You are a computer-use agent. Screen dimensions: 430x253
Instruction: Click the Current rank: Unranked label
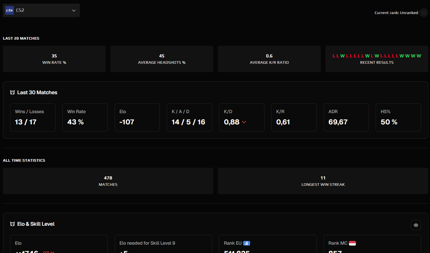tap(396, 13)
